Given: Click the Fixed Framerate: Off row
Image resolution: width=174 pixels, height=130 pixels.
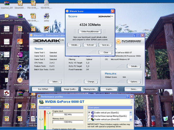Looking at the screenshot, I should [79, 70].
